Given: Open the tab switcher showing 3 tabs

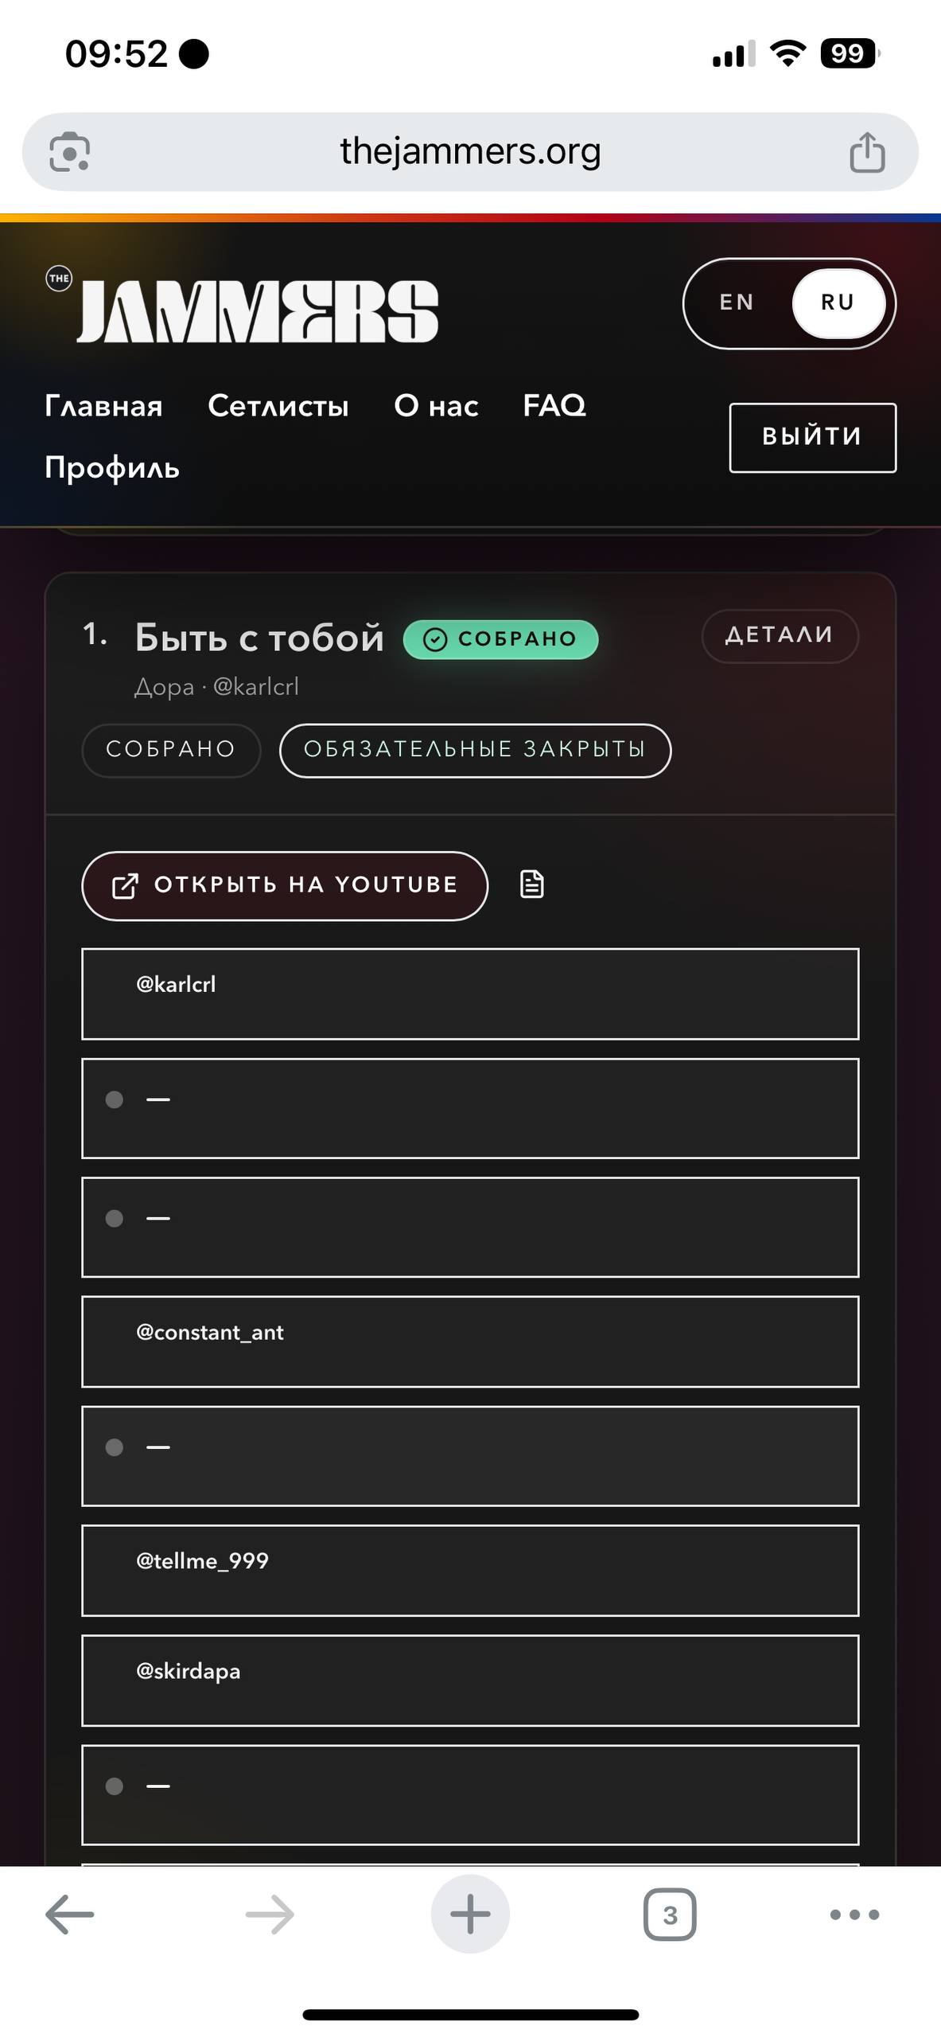Looking at the screenshot, I should click(x=669, y=1915).
